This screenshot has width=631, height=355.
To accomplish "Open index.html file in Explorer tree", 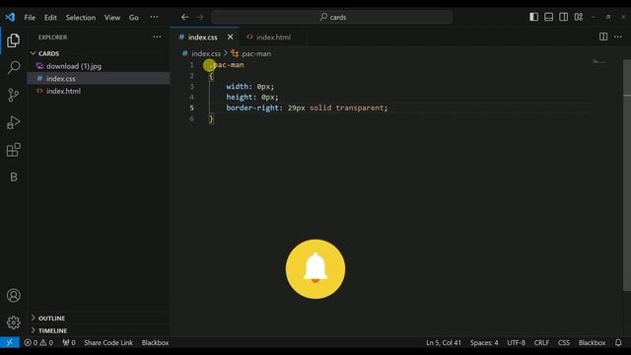I will click(63, 91).
